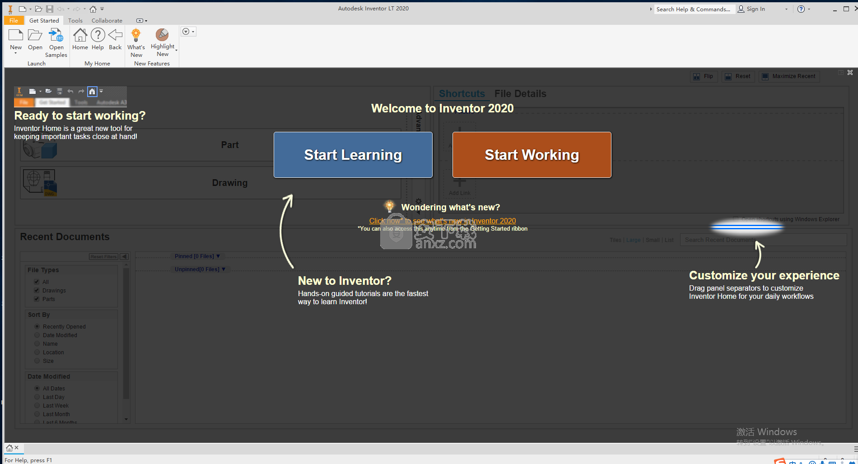Screen dimensions: 858x464
Task: Expand the Undo history dropdown arrow
Action: click(68, 9)
